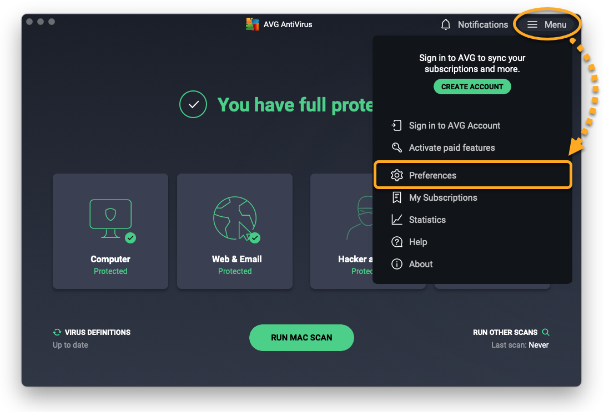Screen dimensions: 604x412
Task: Click the About info icon
Action: tap(396, 264)
